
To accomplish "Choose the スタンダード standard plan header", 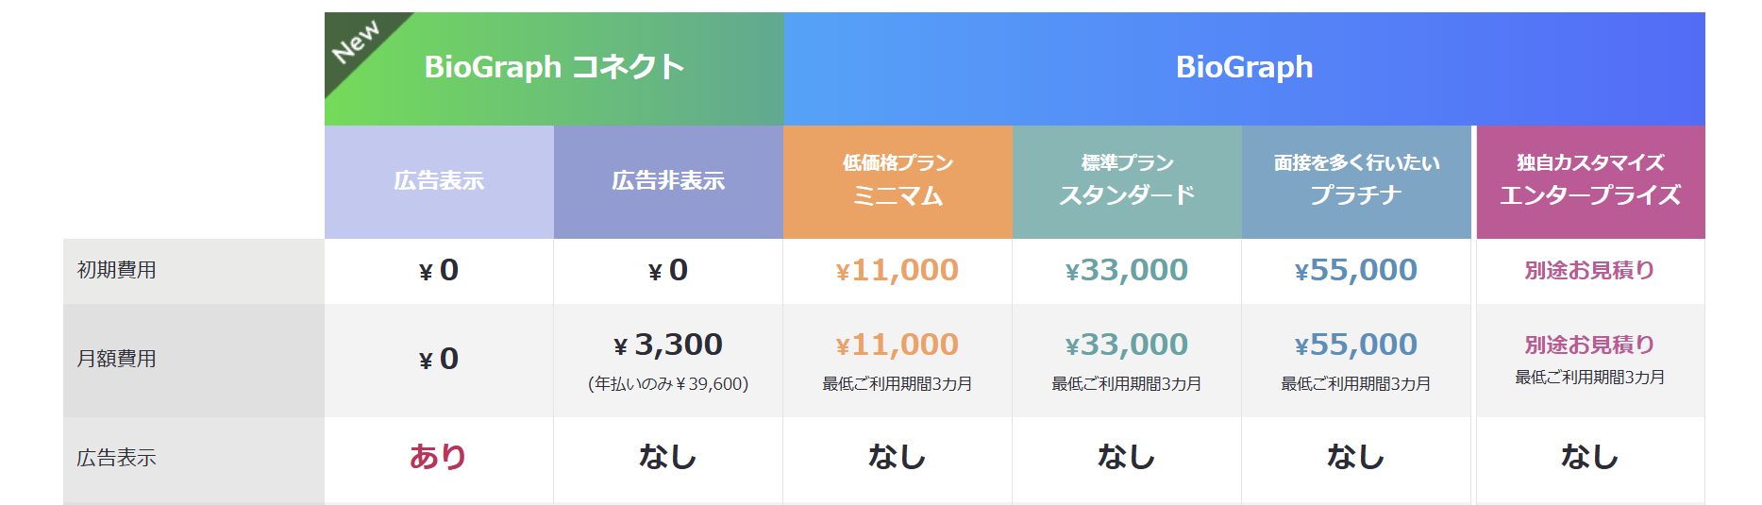I will point(1127,181).
